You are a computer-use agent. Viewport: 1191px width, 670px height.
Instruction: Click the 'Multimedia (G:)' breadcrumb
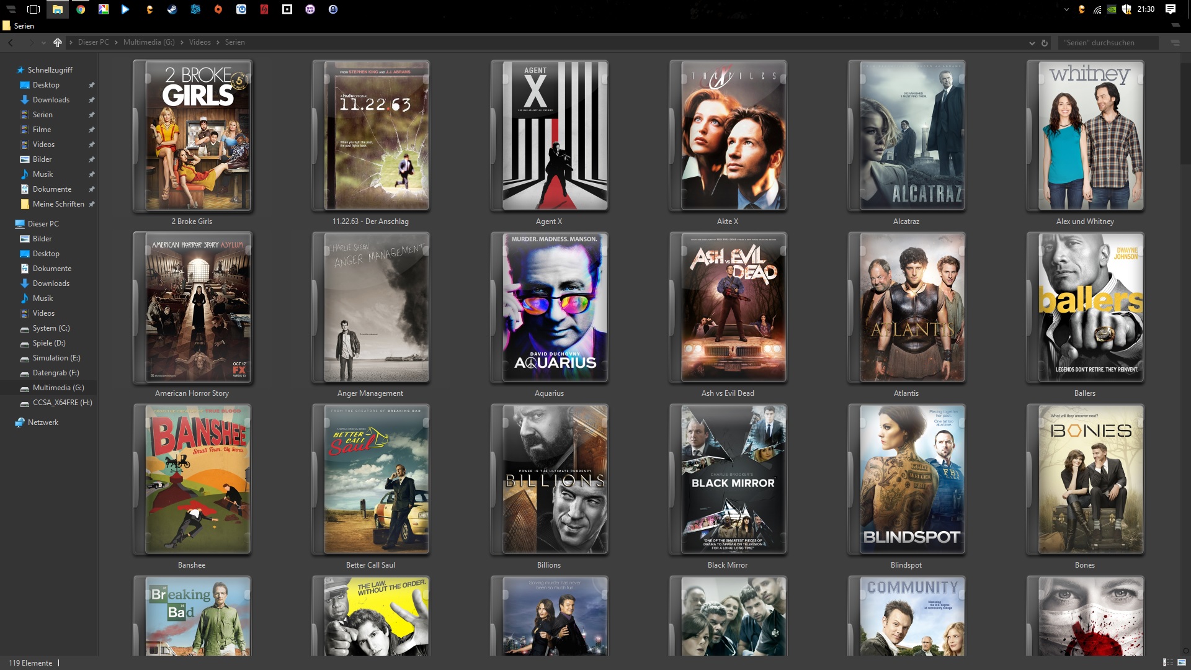[x=149, y=42]
